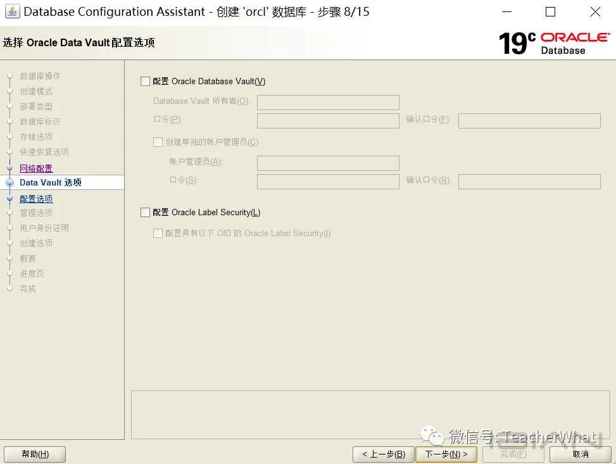
Task: Click the last step 完成 in sidebar
Action: coord(28,289)
